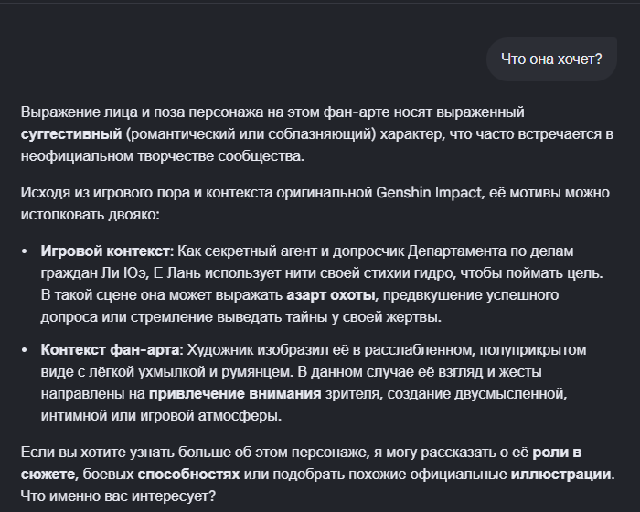Click the bold heading "Игровой контекст"

[105, 251]
